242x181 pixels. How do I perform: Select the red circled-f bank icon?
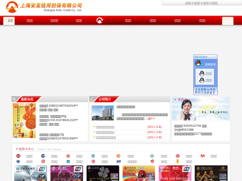[43, 161]
